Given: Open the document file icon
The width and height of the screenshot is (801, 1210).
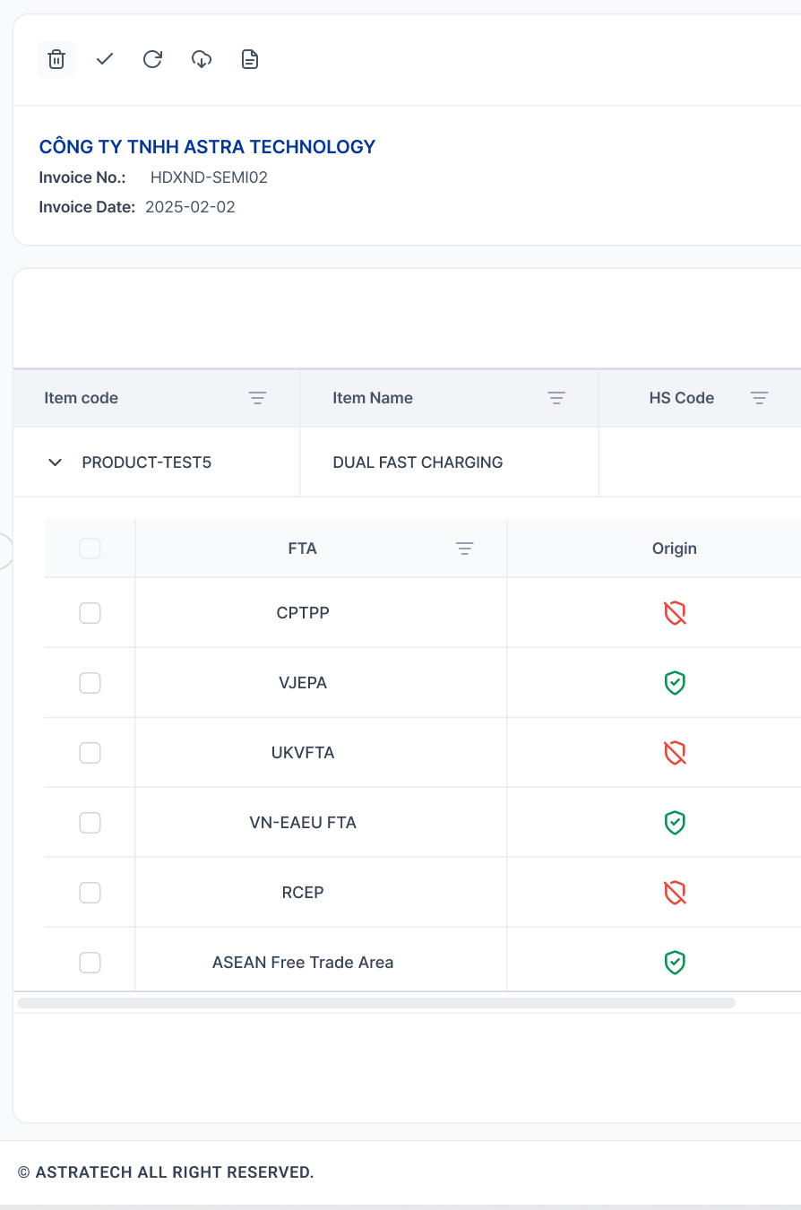Looking at the screenshot, I should point(250,59).
